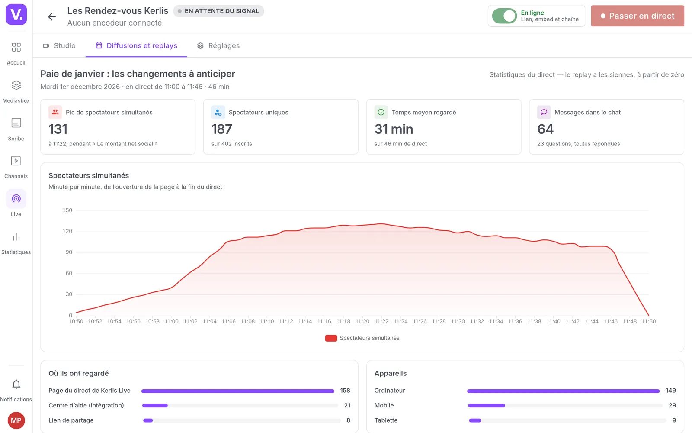Click the purple V. app logo
The width and height of the screenshot is (692, 433).
pos(16,14)
